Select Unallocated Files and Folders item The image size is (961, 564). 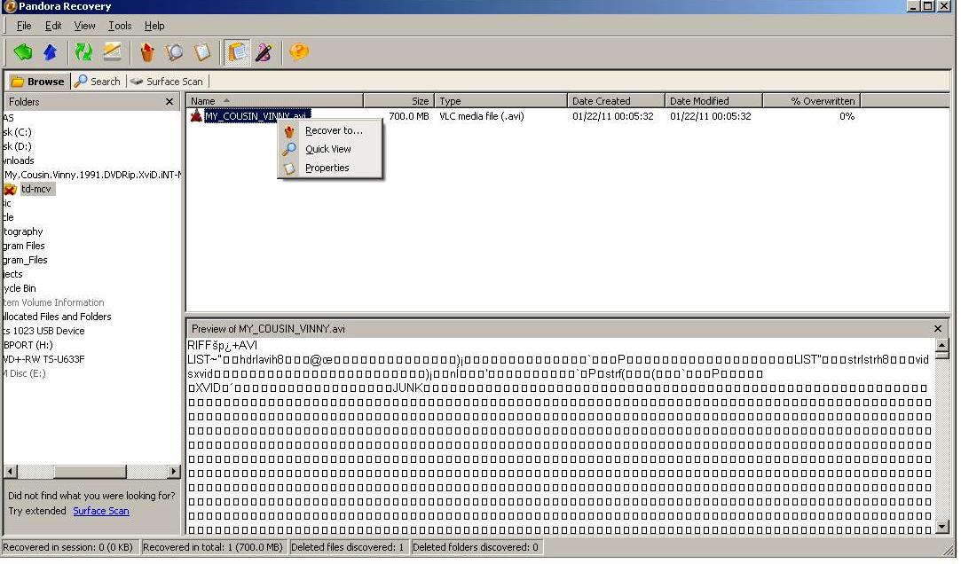click(57, 316)
